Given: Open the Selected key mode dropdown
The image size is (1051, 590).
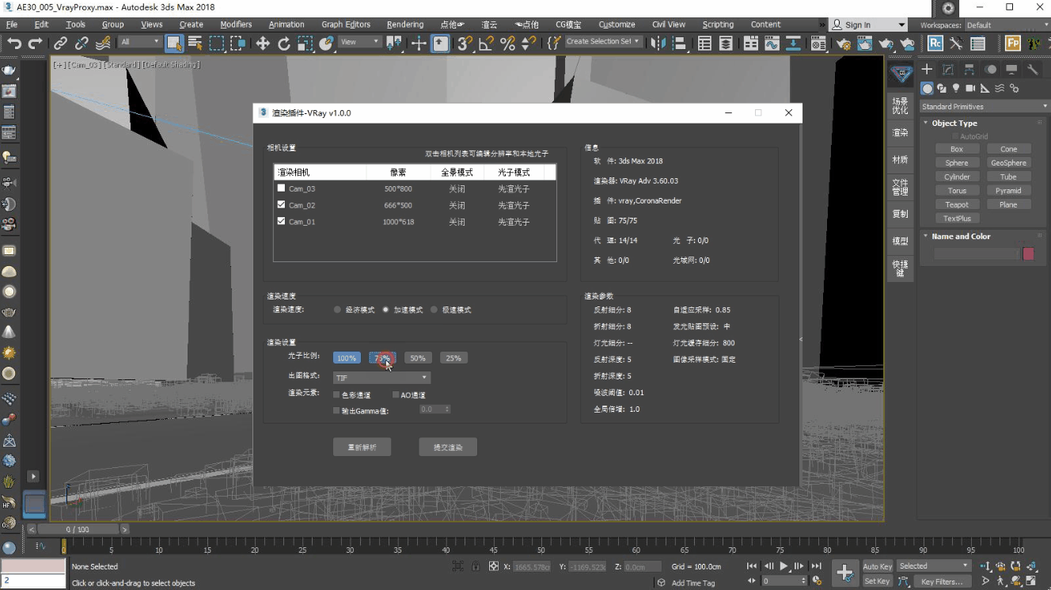Looking at the screenshot, I should [x=934, y=566].
